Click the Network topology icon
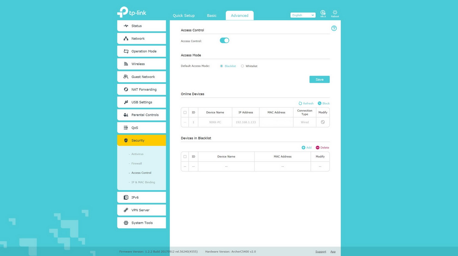The width and height of the screenshot is (458, 256). [126, 38]
